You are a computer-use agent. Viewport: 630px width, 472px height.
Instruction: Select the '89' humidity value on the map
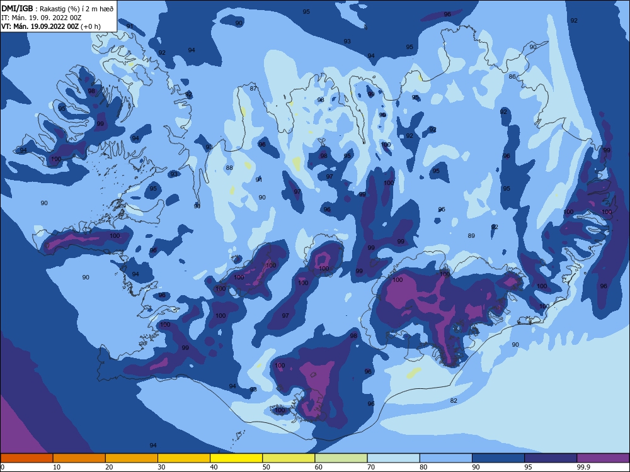pos(471,235)
